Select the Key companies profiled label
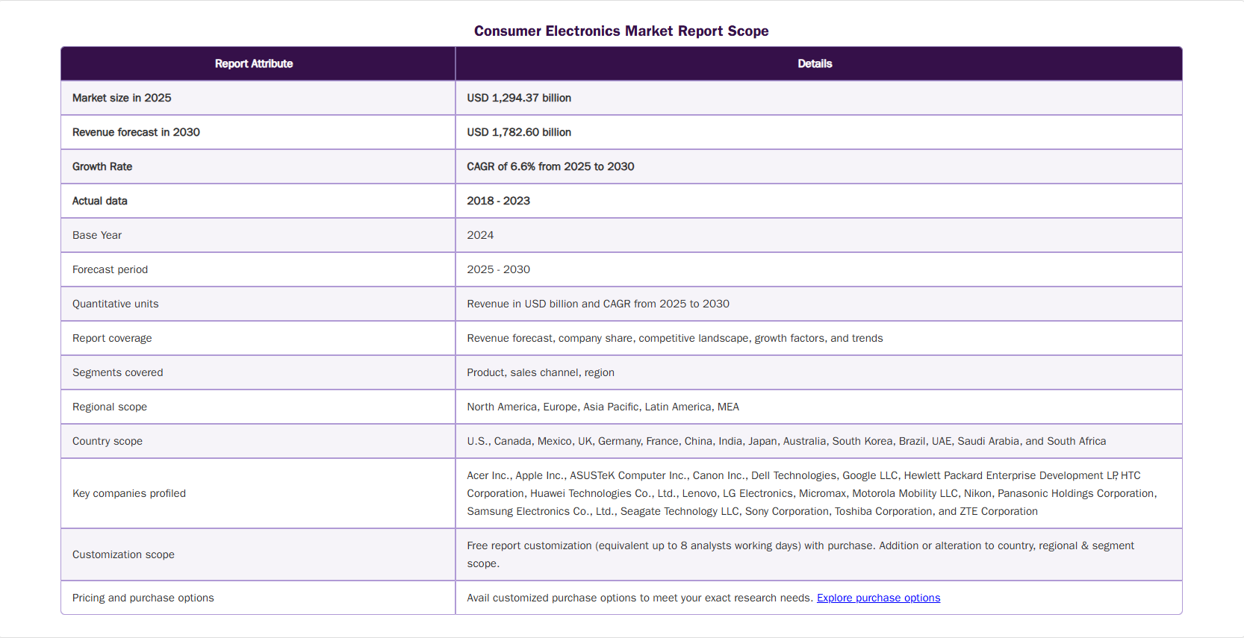Image resolution: width=1244 pixels, height=638 pixels. (x=129, y=493)
